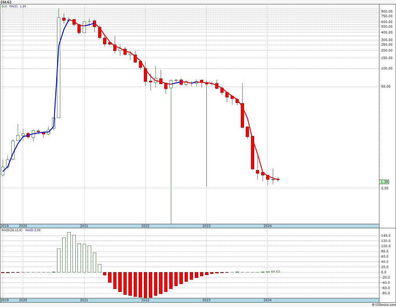Click the 750.00 price axis label

click(386, 16)
